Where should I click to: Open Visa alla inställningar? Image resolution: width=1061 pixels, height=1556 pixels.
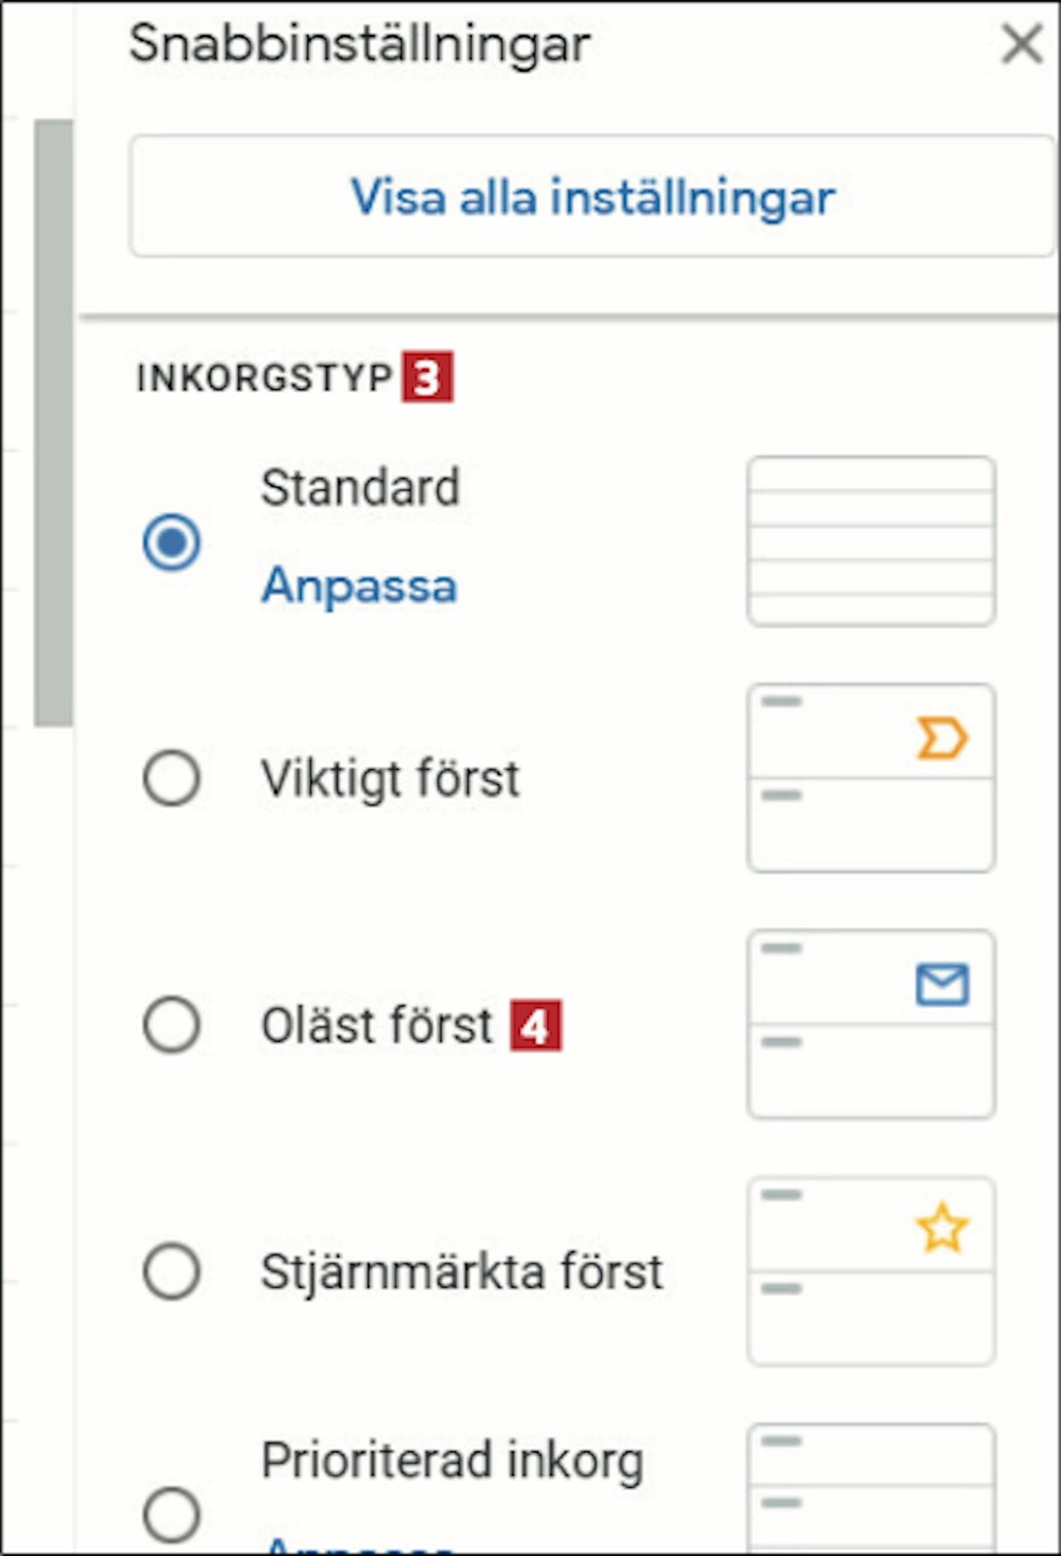(x=593, y=196)
